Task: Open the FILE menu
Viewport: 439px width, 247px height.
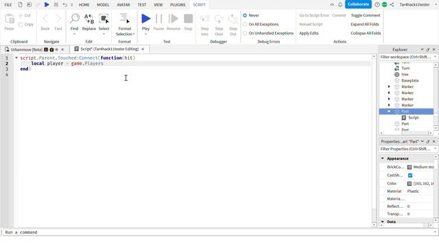Action: point(8,5)
